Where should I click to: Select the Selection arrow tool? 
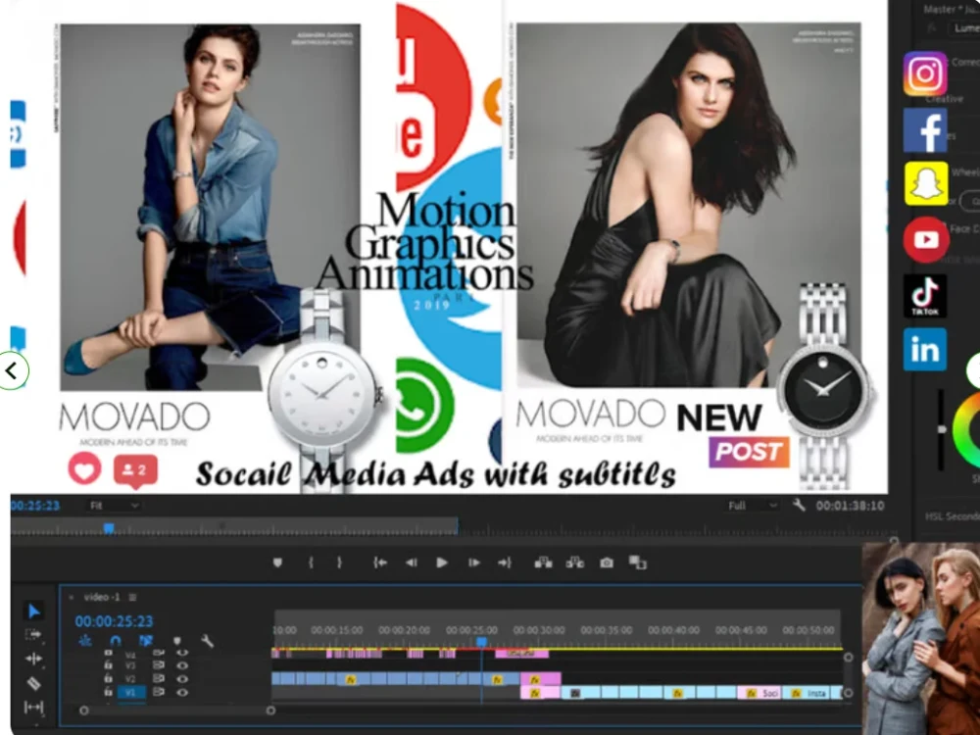[x=33, y=611]
